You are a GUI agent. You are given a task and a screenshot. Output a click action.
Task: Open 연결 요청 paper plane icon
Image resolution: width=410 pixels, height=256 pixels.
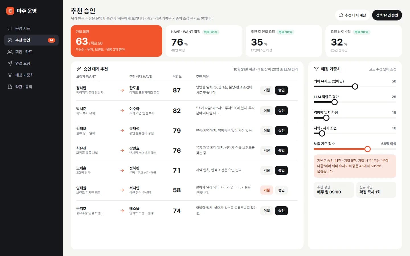[x=10, y=63]
